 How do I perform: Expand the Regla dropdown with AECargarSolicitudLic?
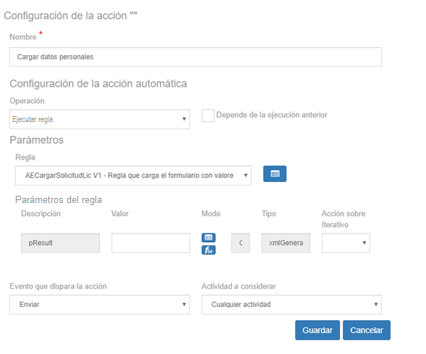pyautogui.click(x=133, y=176)
